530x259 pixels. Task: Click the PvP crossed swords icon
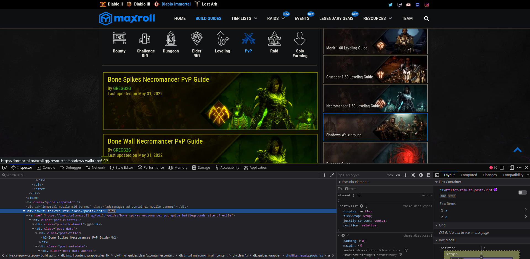(x=248, y=39)
